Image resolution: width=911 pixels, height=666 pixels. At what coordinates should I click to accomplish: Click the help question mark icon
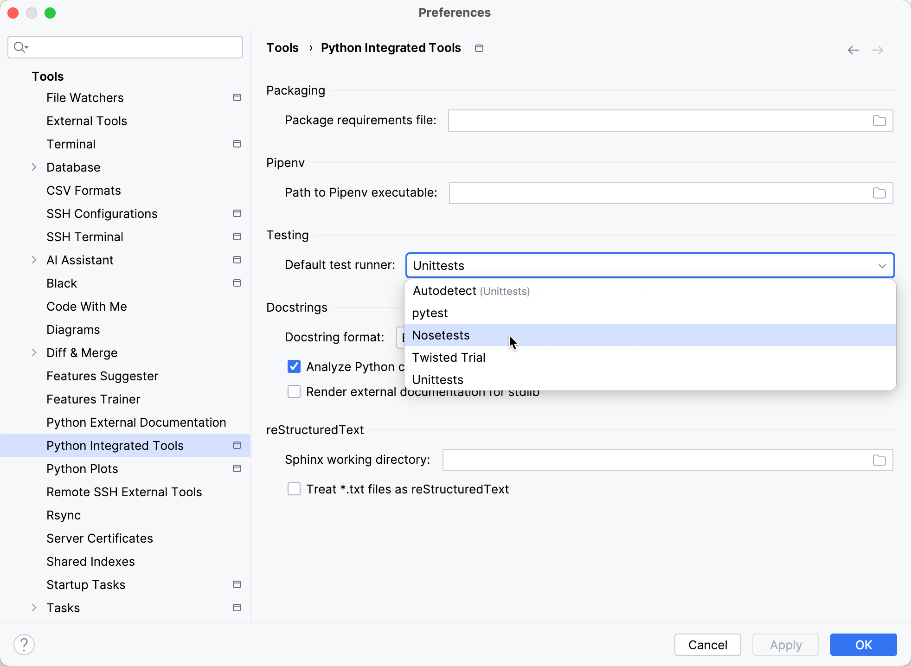point(25,644)
